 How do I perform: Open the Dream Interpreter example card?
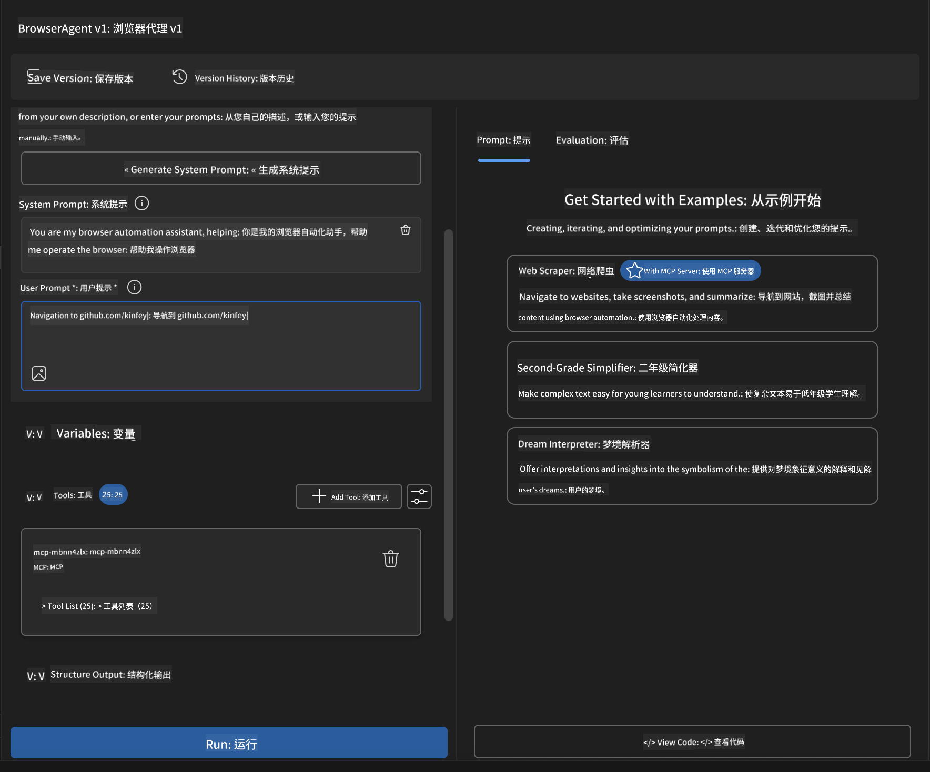692,466
